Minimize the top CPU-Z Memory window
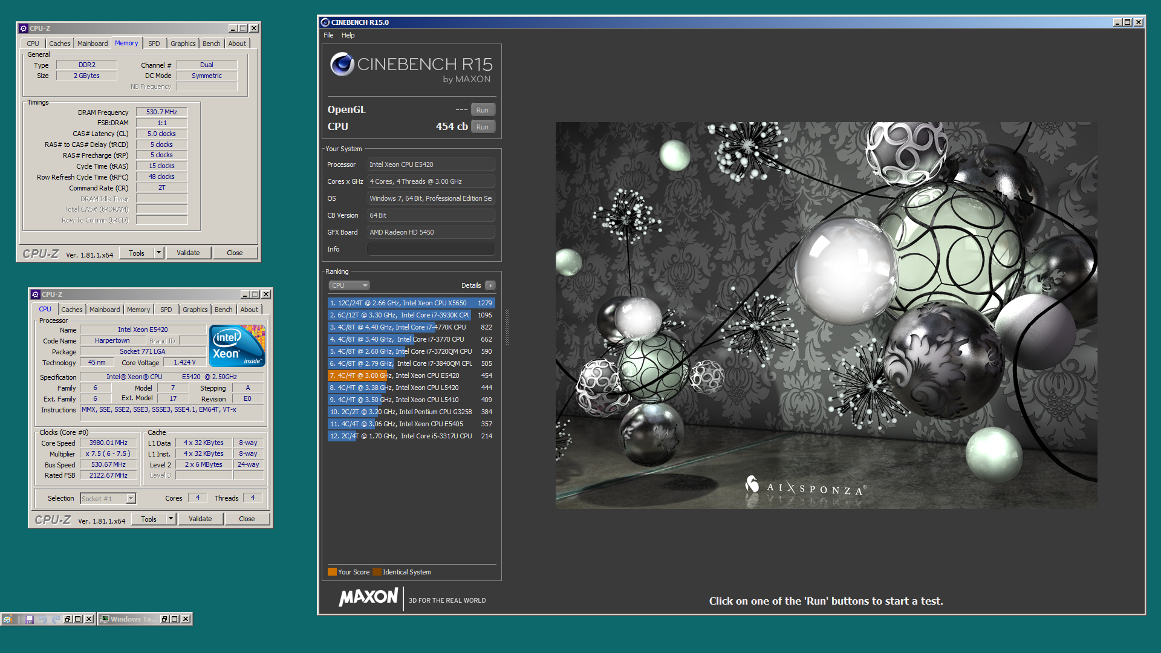The height and width of the screenshot is (653, 1161). (233, 28)
